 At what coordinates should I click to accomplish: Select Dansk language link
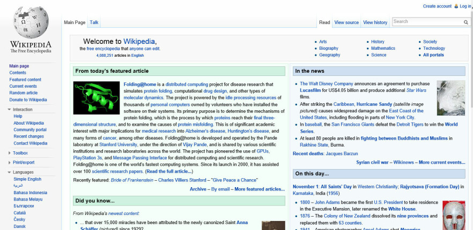19,226
